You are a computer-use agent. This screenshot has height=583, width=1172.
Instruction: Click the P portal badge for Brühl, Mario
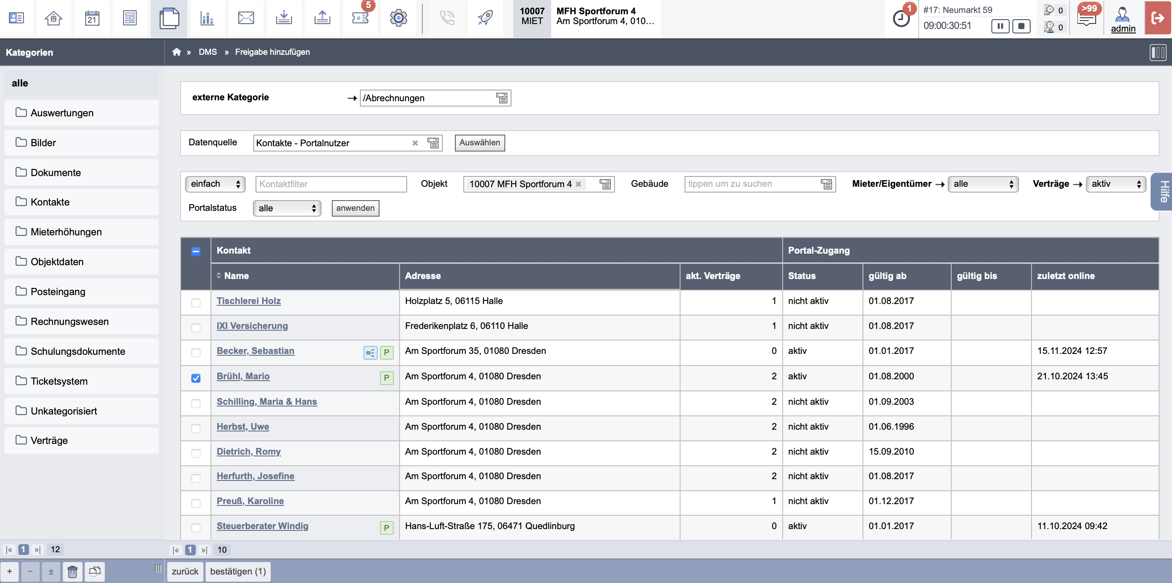[x=386, y=378]
